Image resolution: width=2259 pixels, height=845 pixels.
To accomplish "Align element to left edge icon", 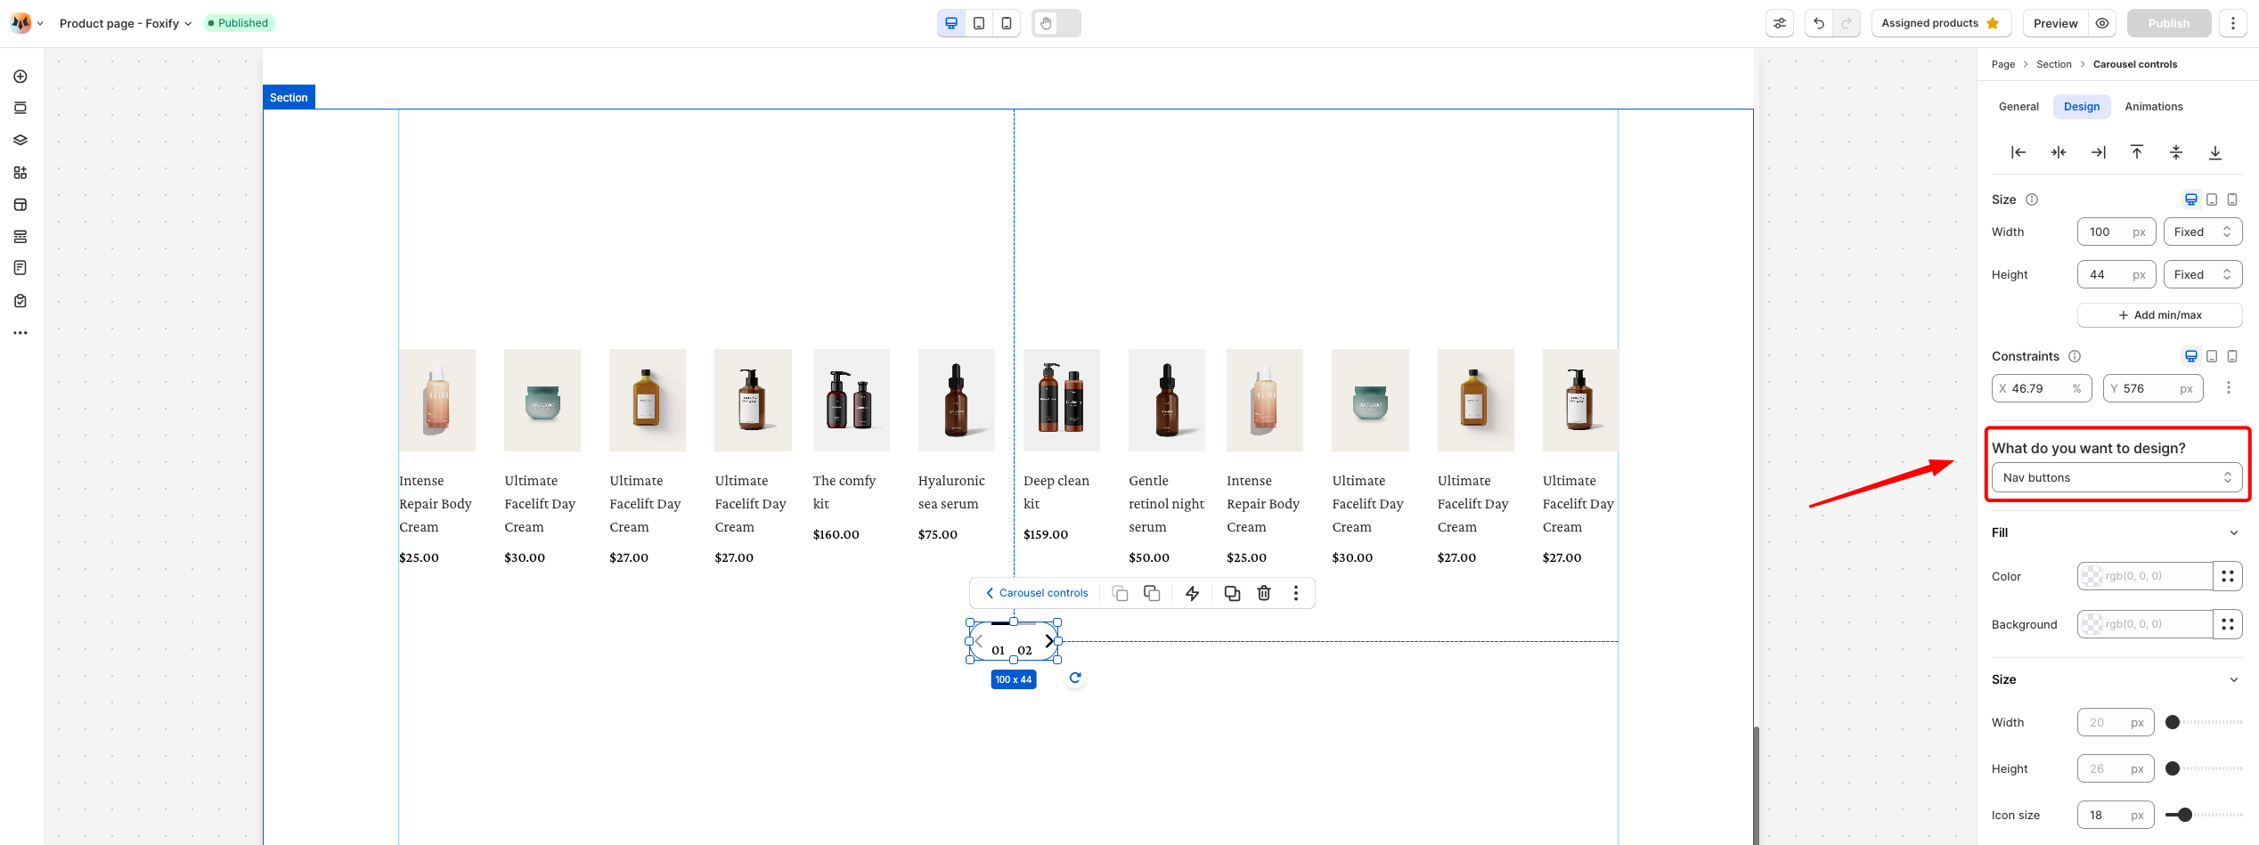I will click(x=2018, y=152).
